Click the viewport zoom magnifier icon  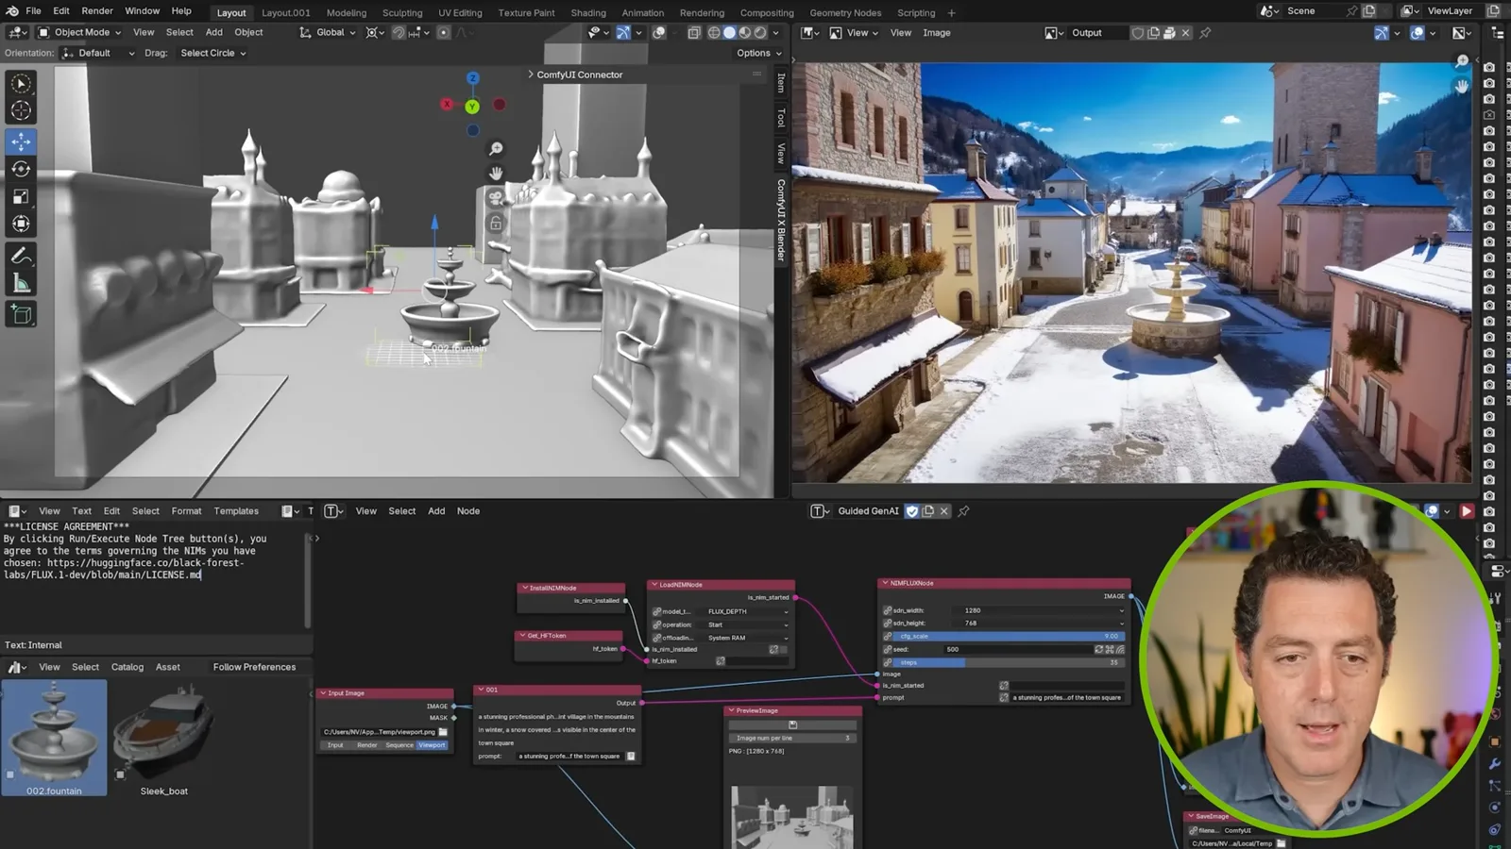point(496,149)
